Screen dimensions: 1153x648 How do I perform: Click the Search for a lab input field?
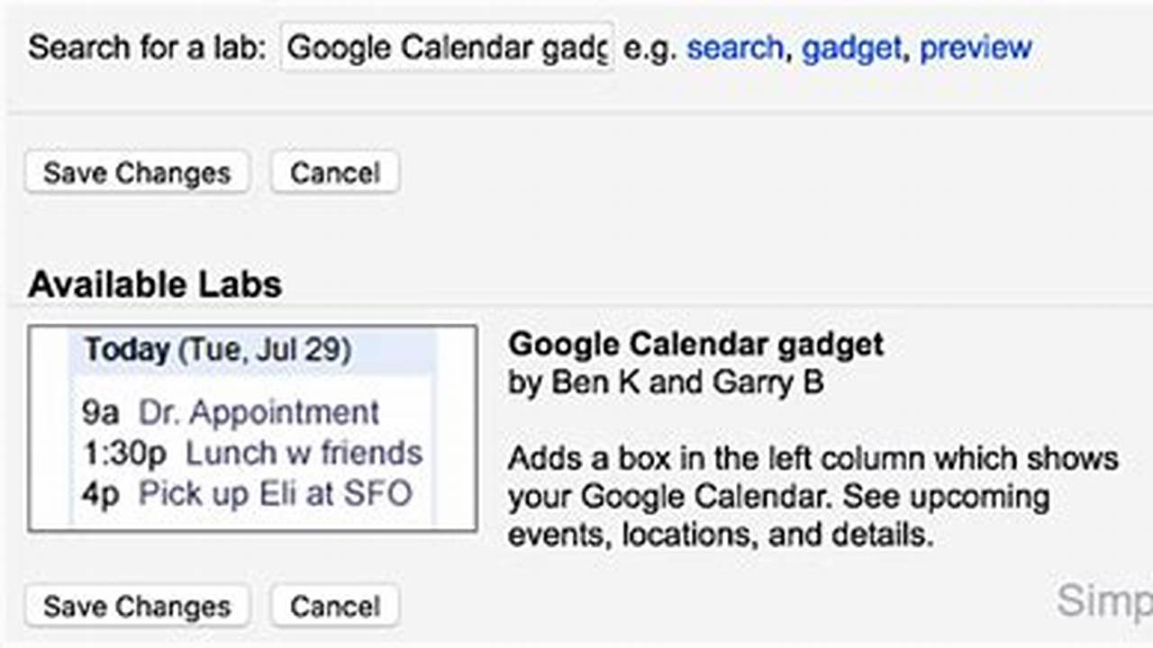[x=446, y=47]
